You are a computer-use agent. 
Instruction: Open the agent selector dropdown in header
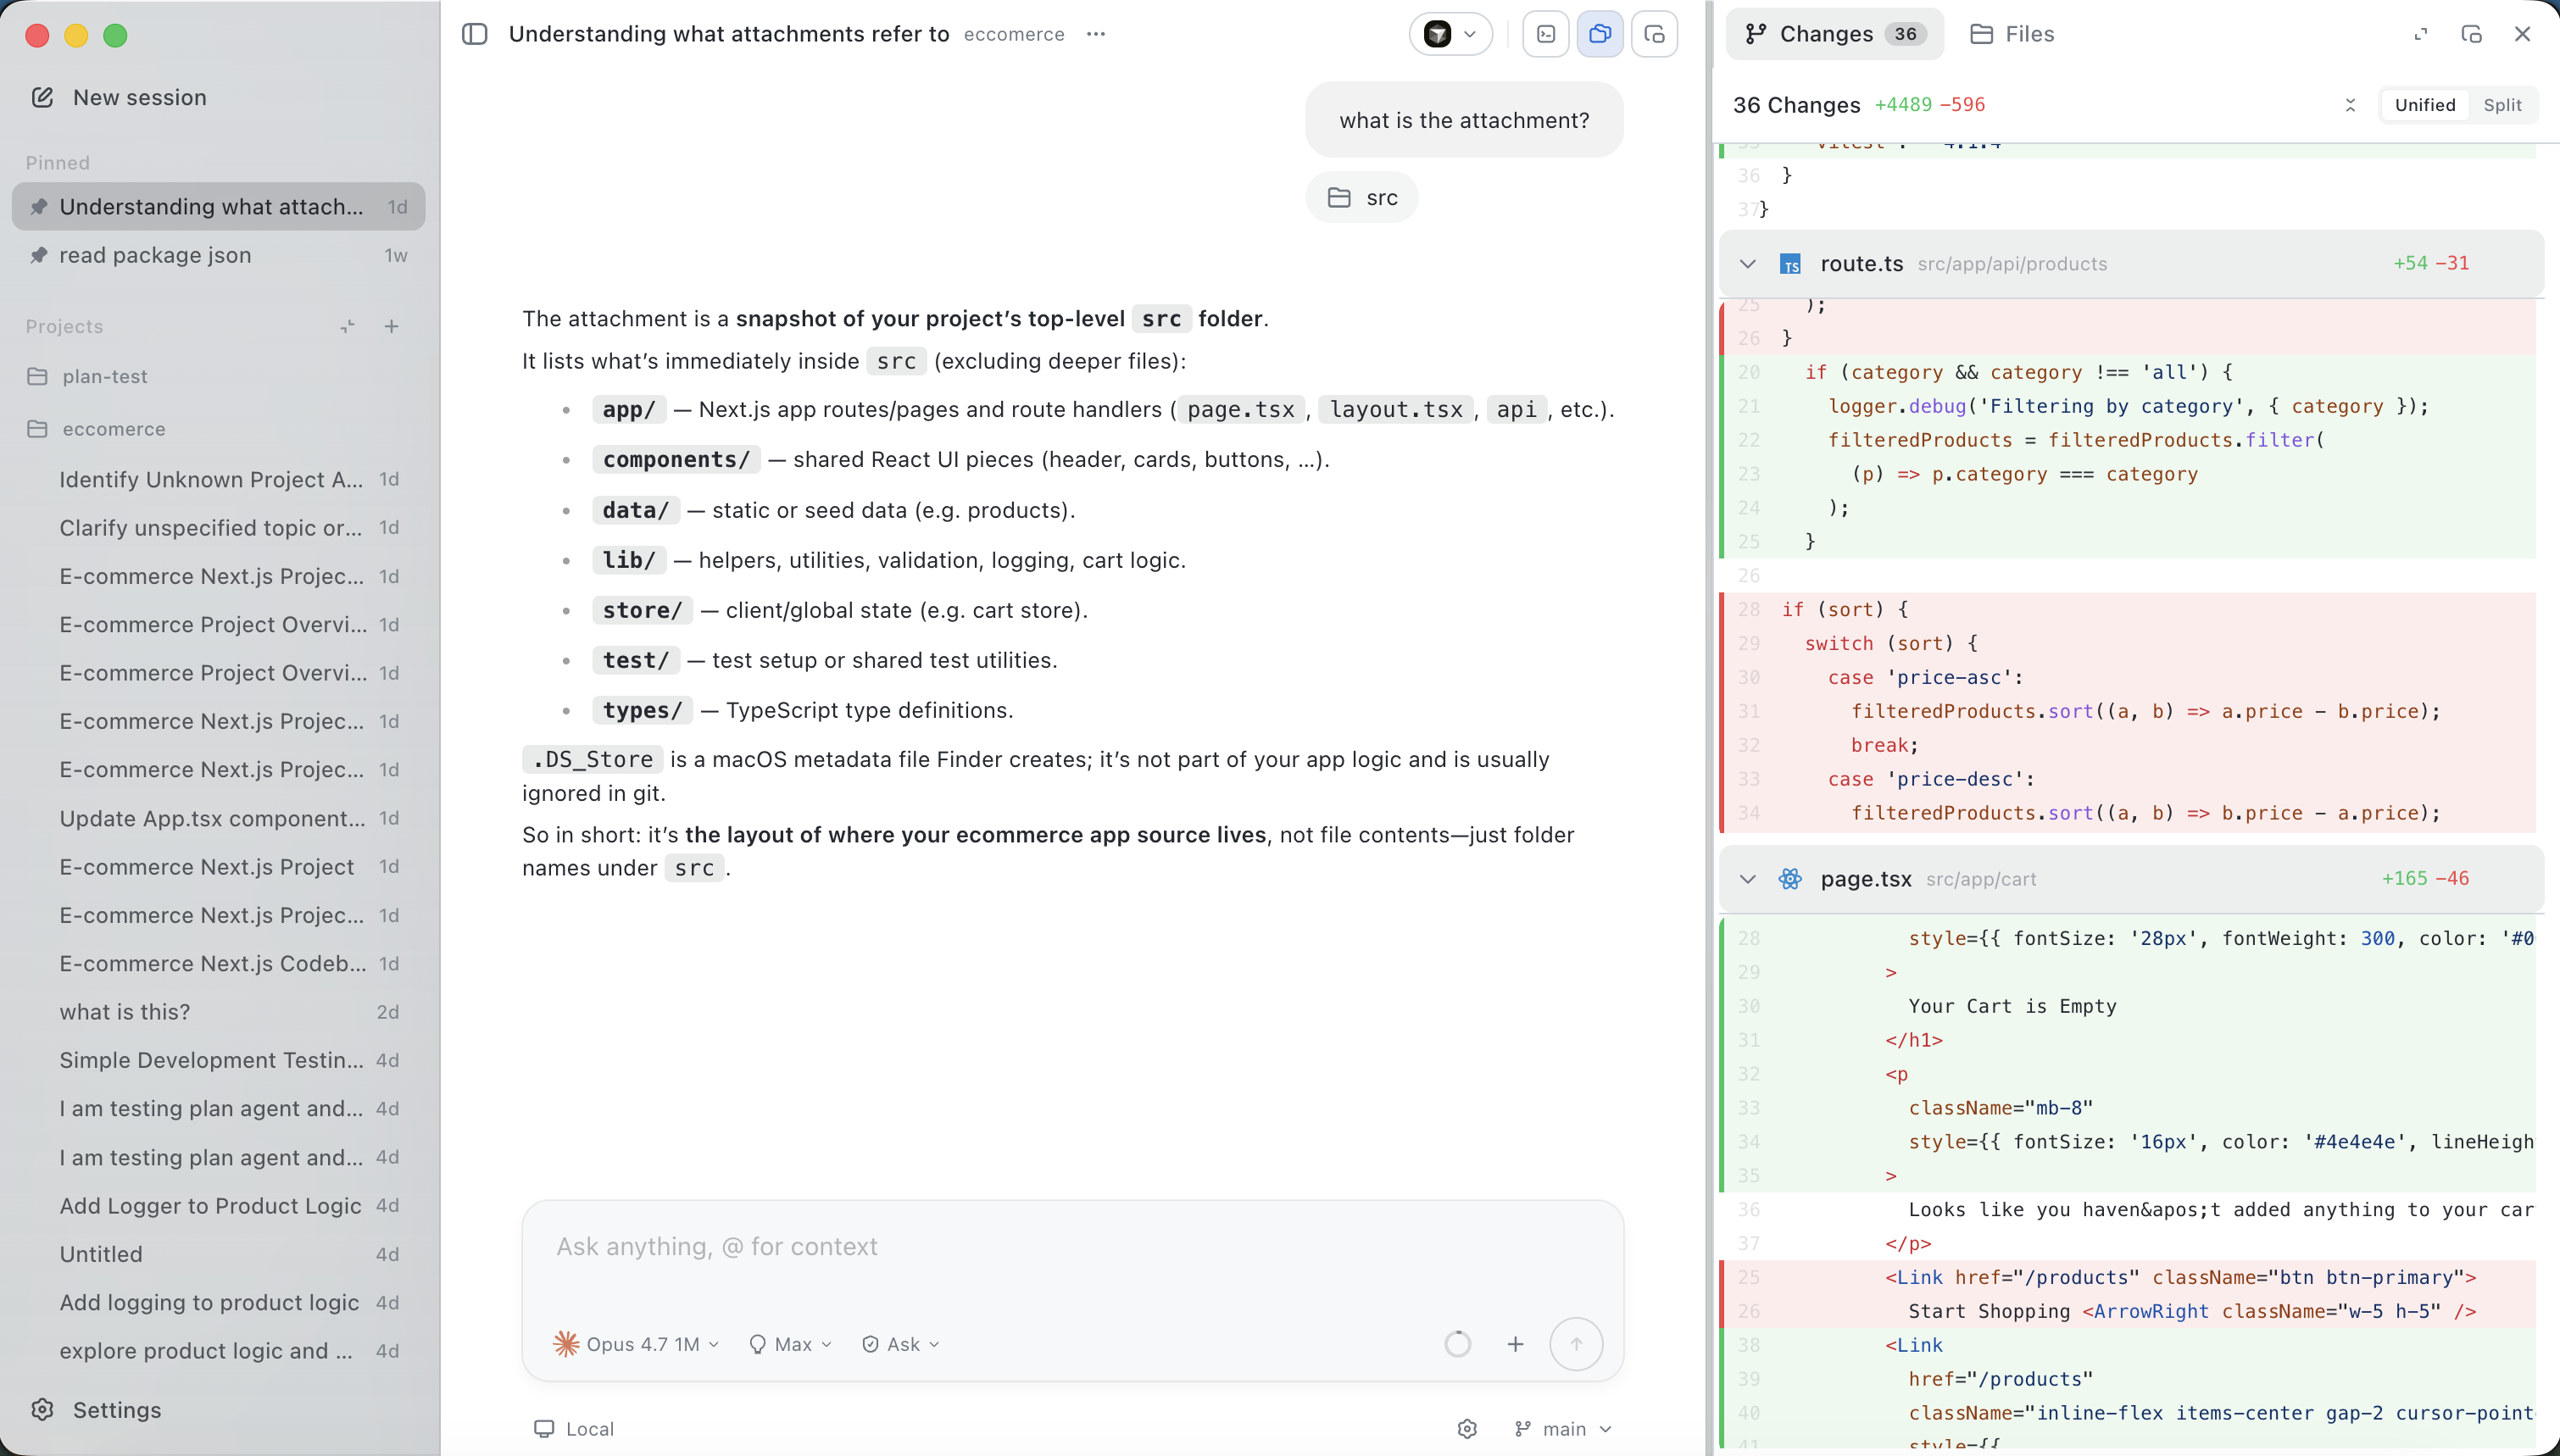pos(1451,34)
